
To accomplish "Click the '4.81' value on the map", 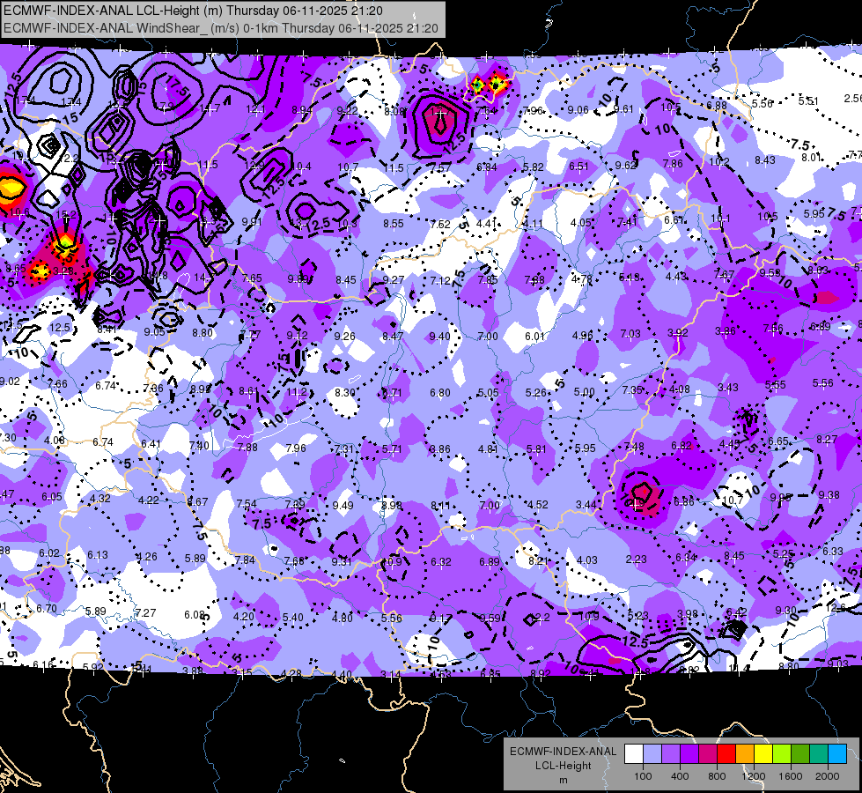I will pos(488,449).
